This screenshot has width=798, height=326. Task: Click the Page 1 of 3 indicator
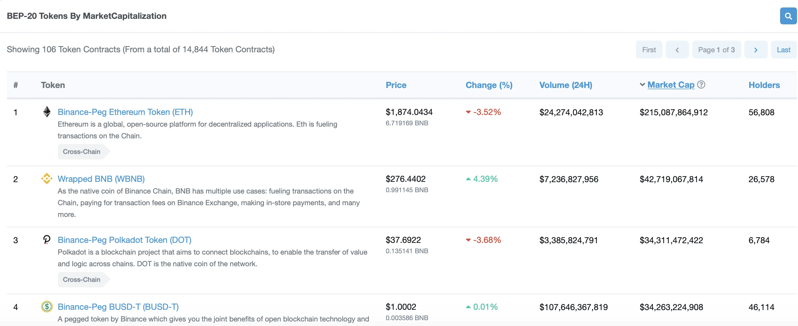click(716, 50)
